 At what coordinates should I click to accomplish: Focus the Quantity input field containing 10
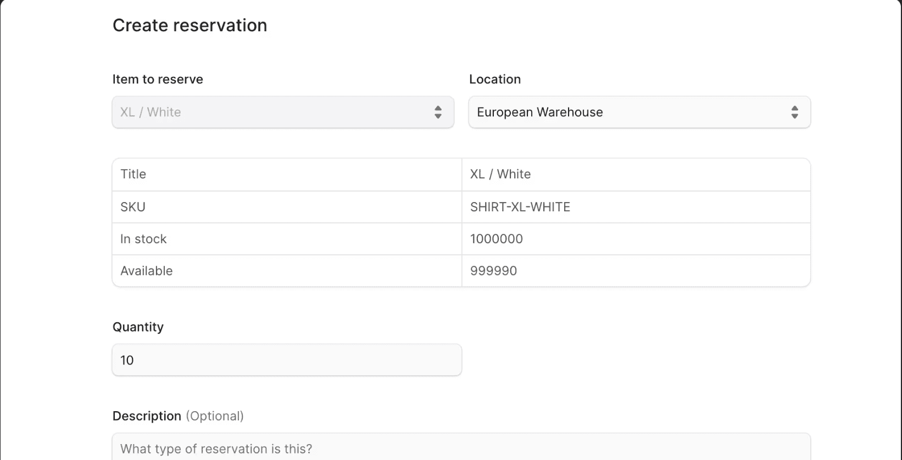286,360
